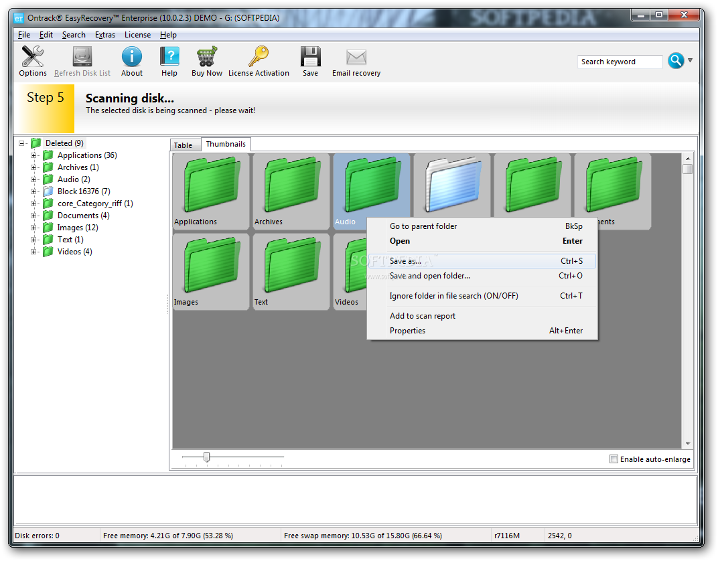Viewport: 718px width, 561px height.
Task: Expand the Documents (4) tree node
Action: [33, 216]
